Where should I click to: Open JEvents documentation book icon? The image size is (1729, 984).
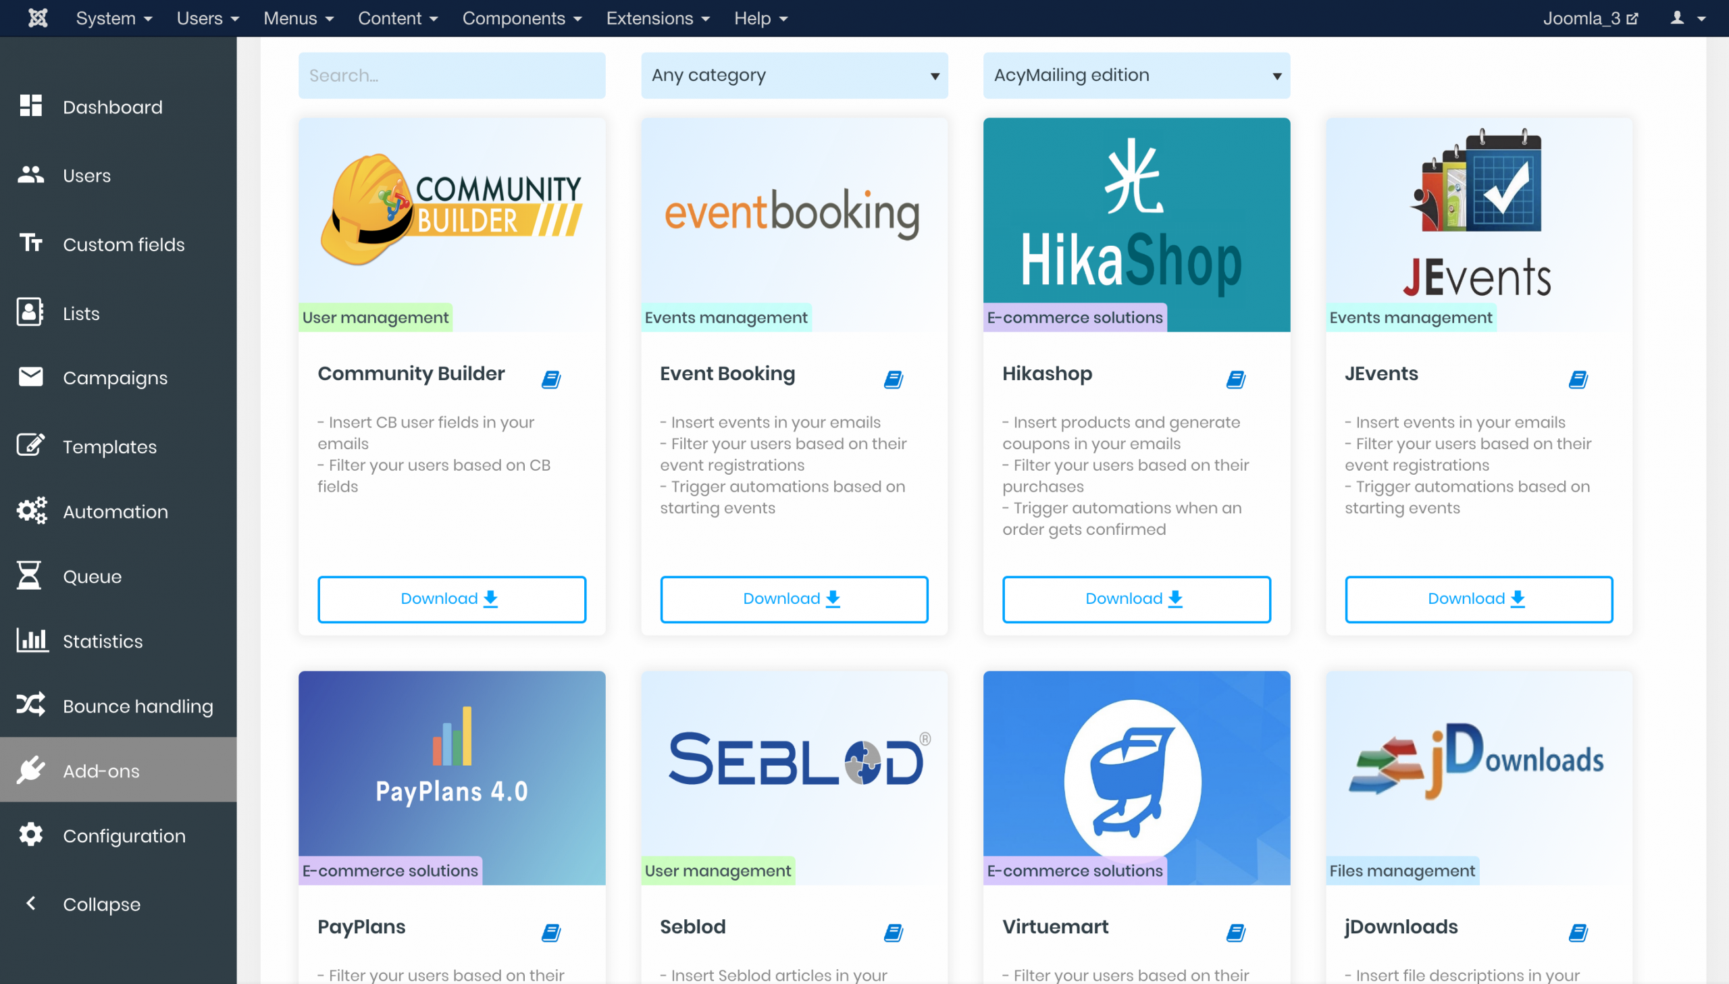click(1578, 379)
